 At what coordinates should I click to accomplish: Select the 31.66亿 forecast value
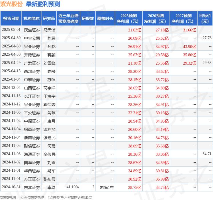[x=190, y=30]
